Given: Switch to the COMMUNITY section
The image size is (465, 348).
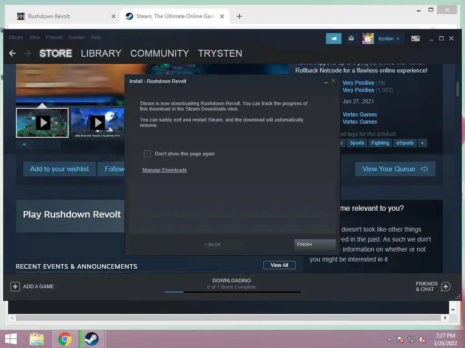Looking at the screenshot, I should pyautogui.click(x=159, y=53).
